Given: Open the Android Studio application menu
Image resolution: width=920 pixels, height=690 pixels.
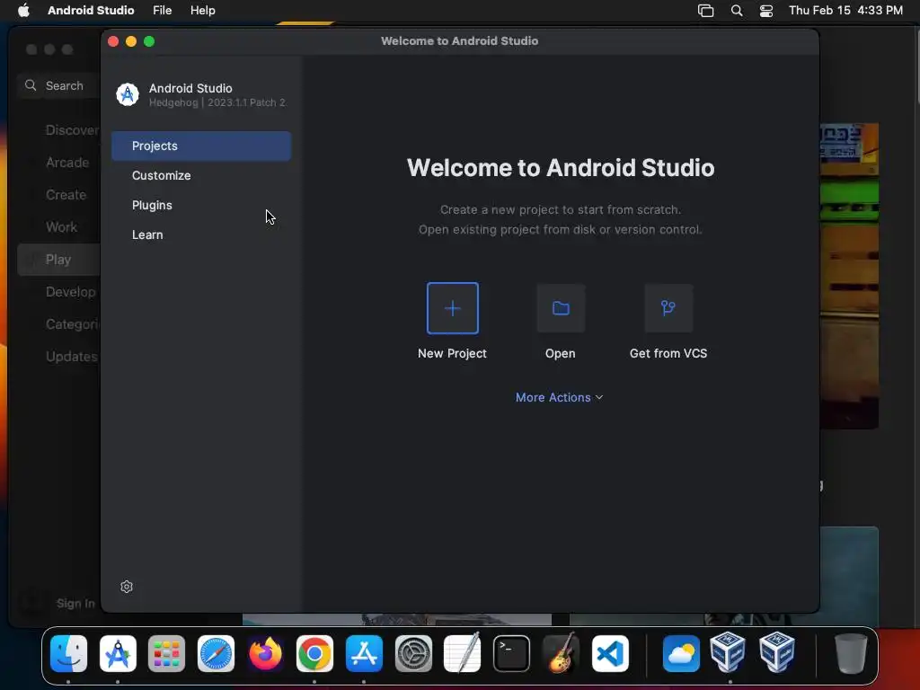Looking at the screenshot, I should point(91,11).
